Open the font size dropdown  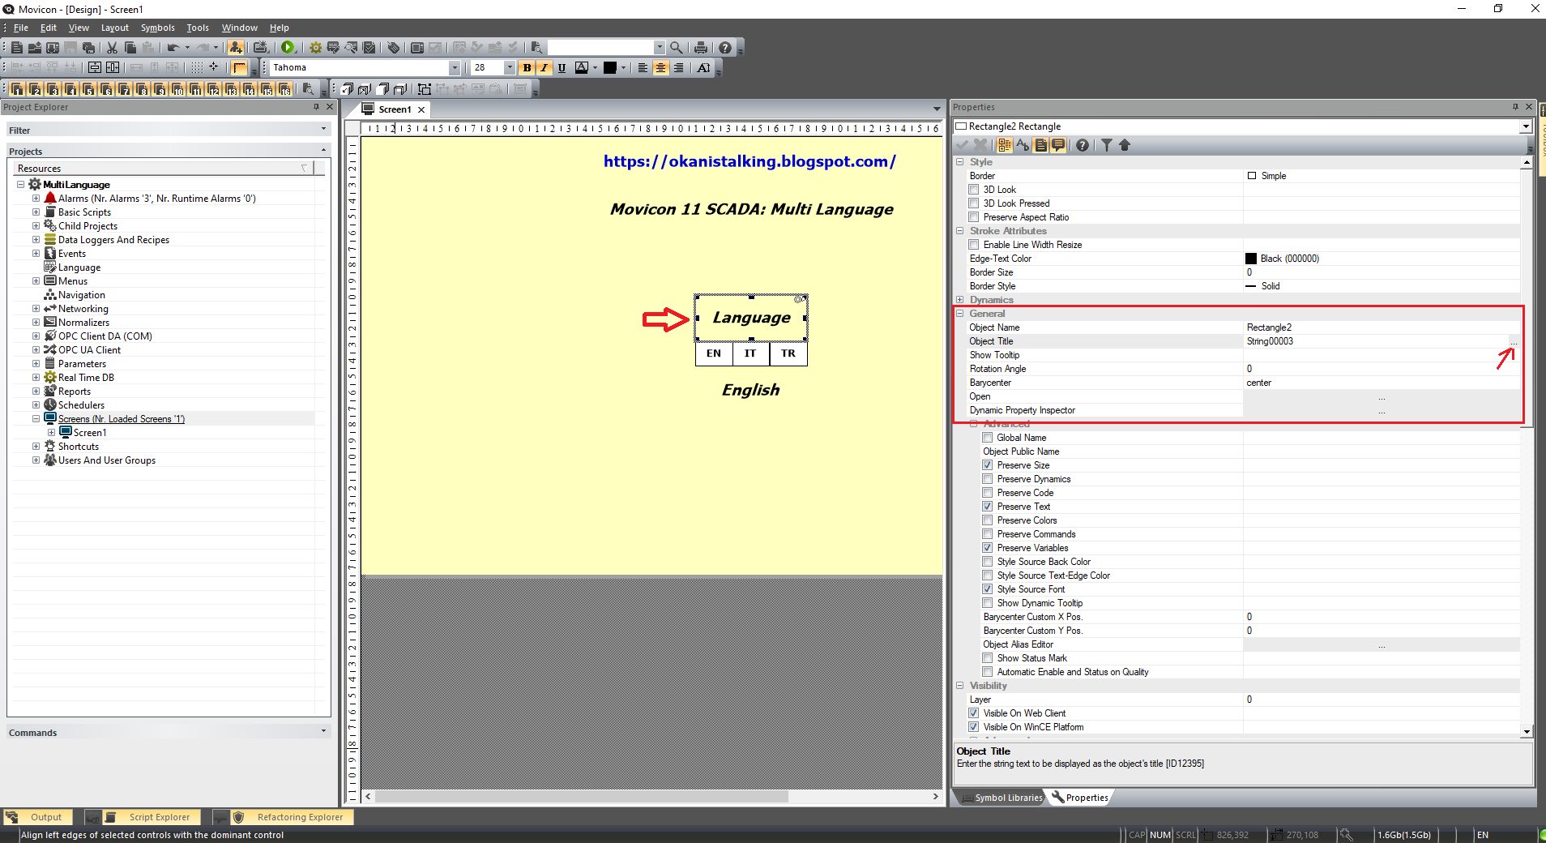510,68
